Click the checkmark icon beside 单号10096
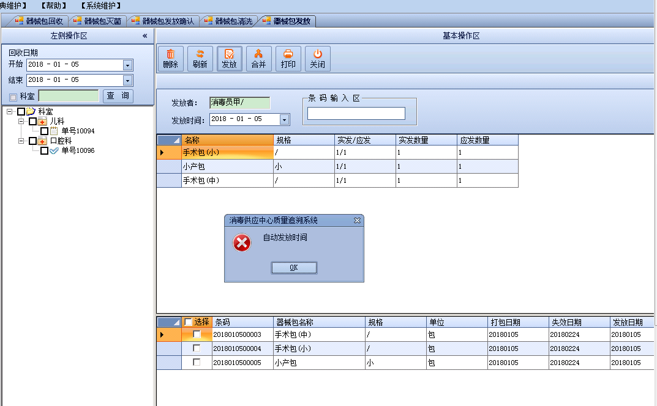This screenshot has width=657, height=406. coord(54,150)
